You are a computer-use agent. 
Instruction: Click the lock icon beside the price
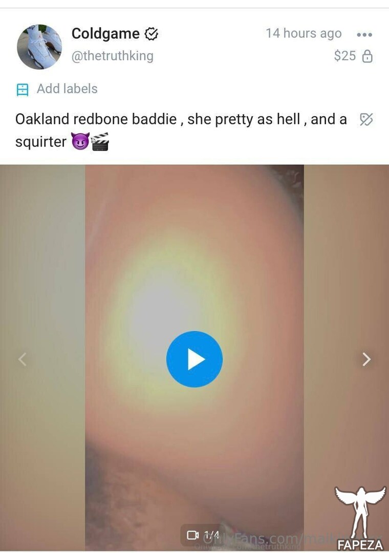click(368, 56)
